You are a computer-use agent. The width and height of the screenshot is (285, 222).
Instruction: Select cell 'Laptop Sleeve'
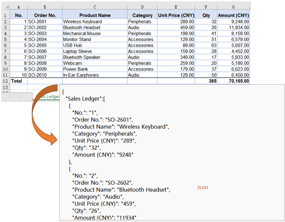click(95, 51)
